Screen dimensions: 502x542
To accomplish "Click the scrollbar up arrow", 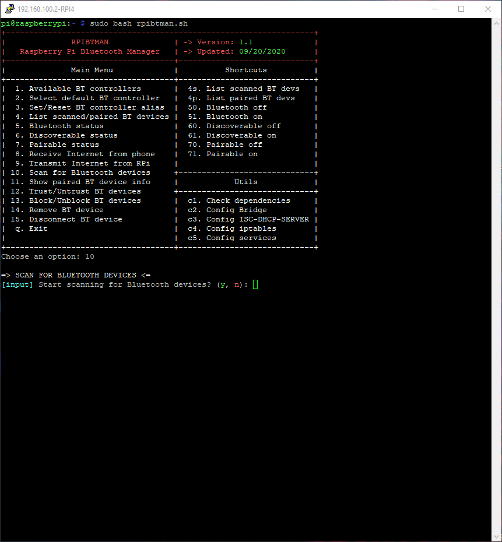I will [x=497, y=23].
